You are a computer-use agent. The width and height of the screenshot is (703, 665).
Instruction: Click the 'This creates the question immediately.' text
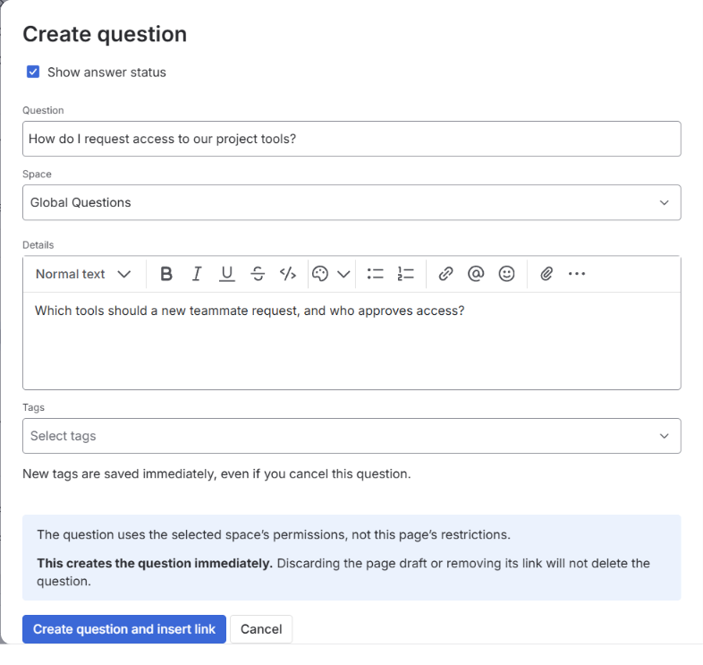pos(155,563)
